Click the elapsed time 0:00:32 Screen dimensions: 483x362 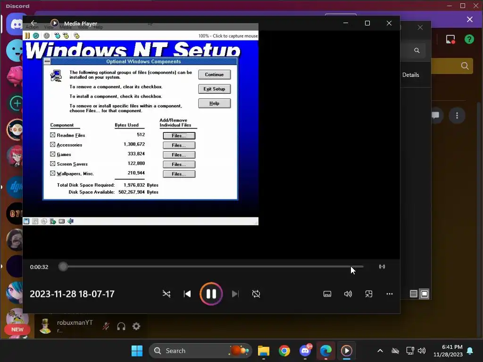point(39,267)
